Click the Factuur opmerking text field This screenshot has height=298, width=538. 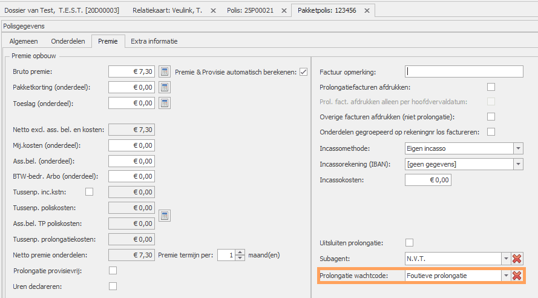(x=464, y=71)
